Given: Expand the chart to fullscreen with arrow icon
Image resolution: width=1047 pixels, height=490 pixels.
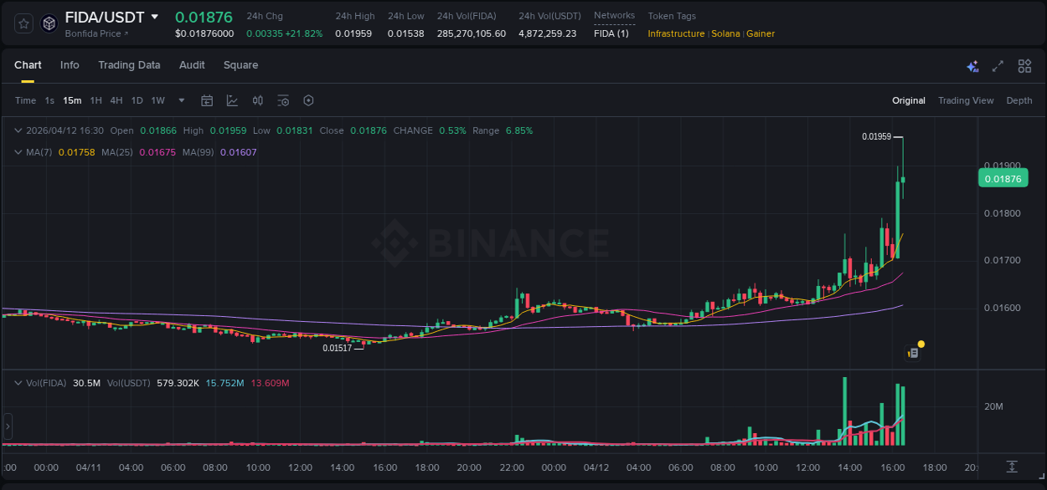Looking at the screenshot, I should [x=997, y=65].
